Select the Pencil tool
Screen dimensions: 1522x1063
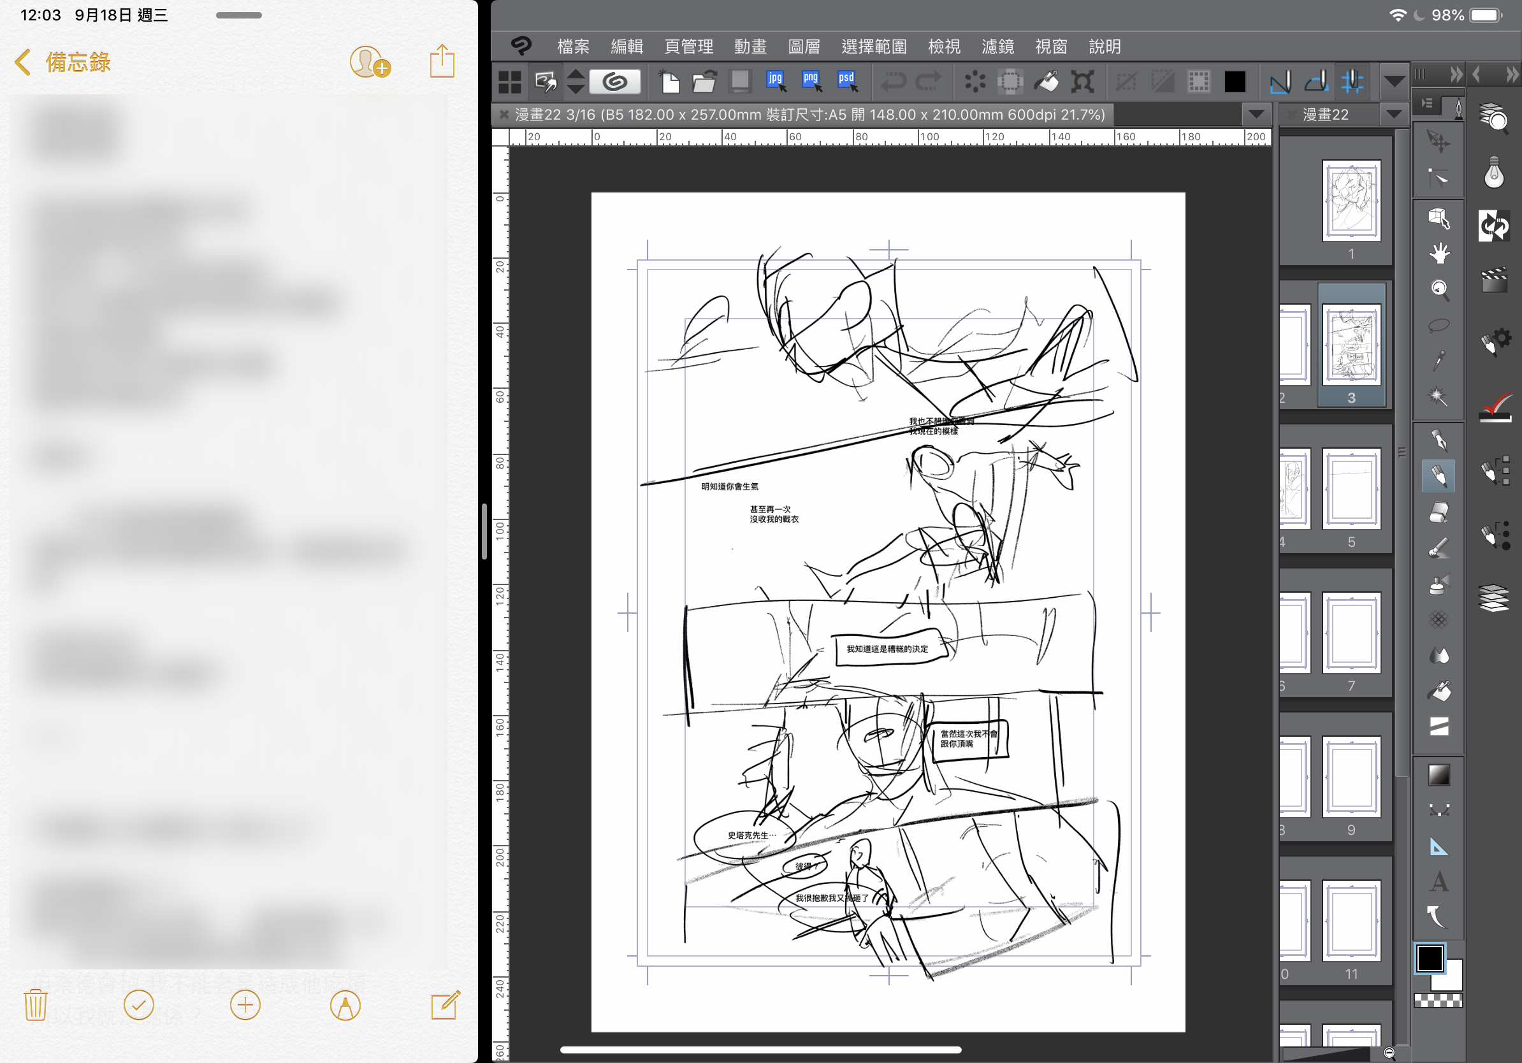click(x=1438, y=476)
